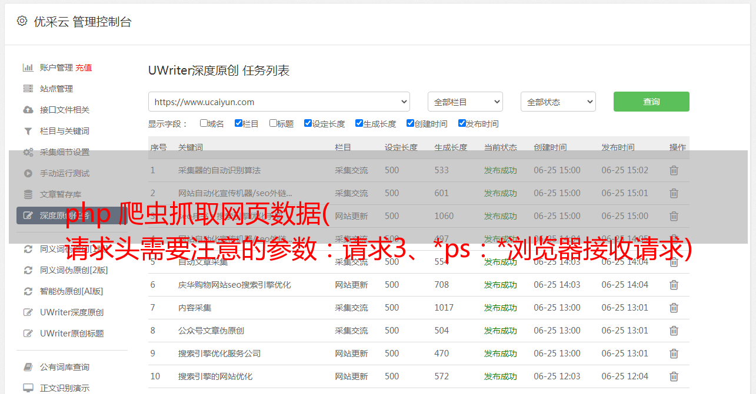
Task: Click the 优采云 管理控制台 title
Action: (82, 22)
